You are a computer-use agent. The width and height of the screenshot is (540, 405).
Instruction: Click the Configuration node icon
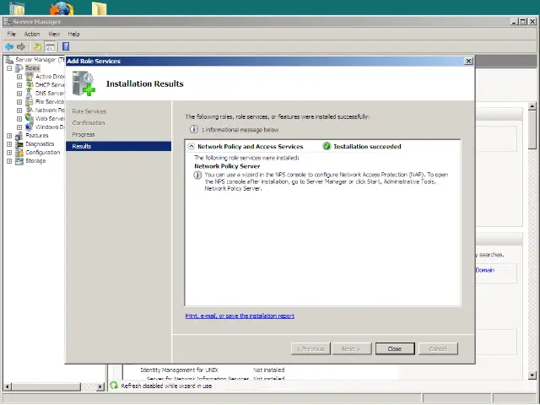[19, 153]
